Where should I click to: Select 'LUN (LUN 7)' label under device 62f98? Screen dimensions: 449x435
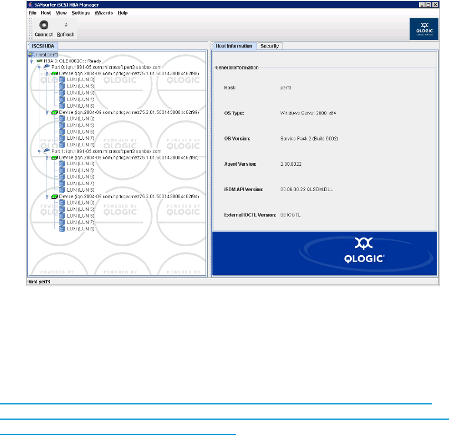click(x=81, y=99)
